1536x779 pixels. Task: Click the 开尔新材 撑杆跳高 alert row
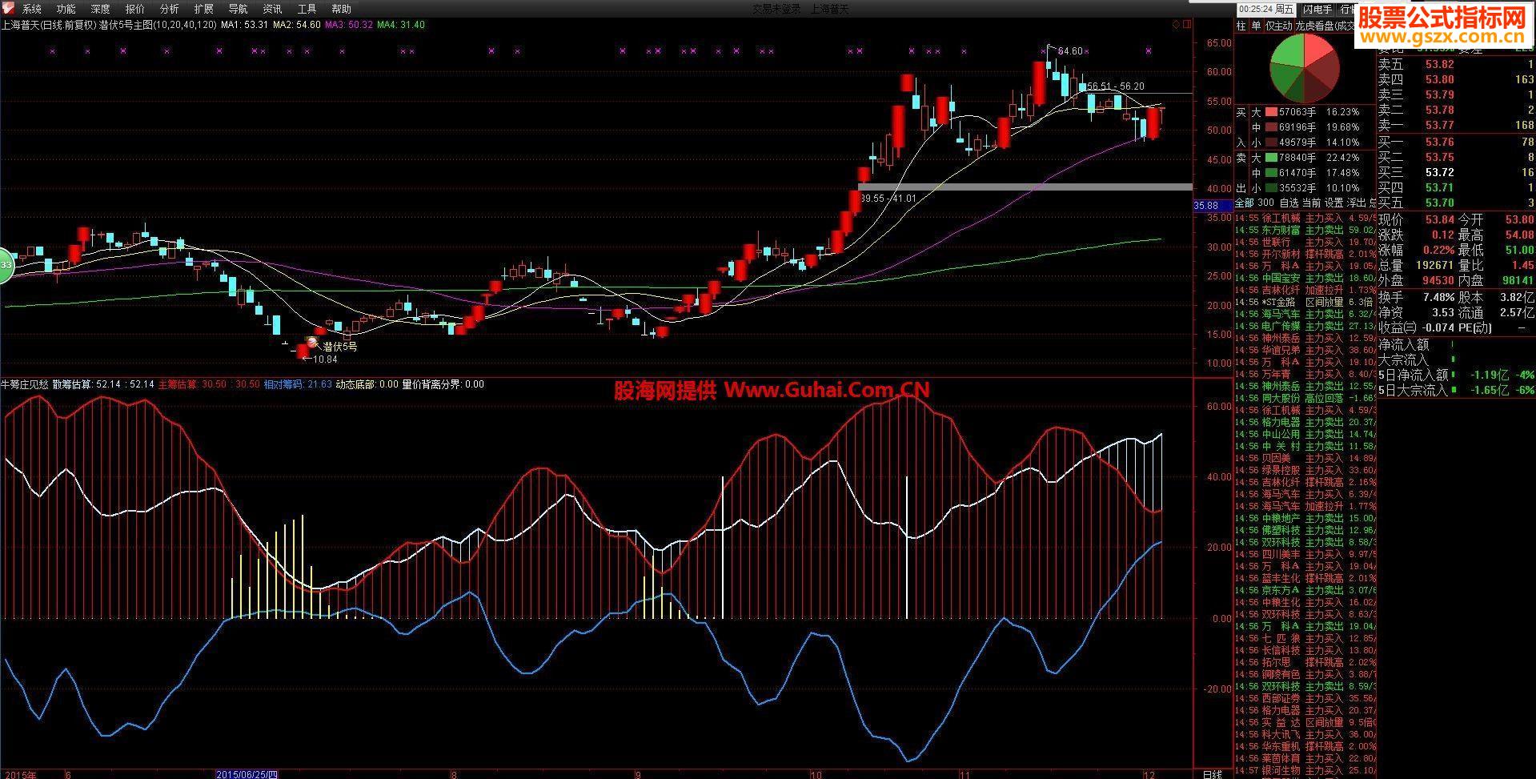point(1305,254)
